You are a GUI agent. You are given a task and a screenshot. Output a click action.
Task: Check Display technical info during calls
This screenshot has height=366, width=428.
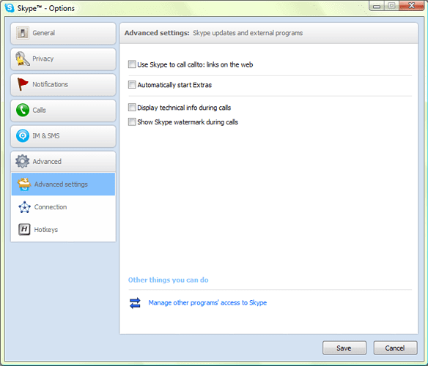click(x=132, y=107)
